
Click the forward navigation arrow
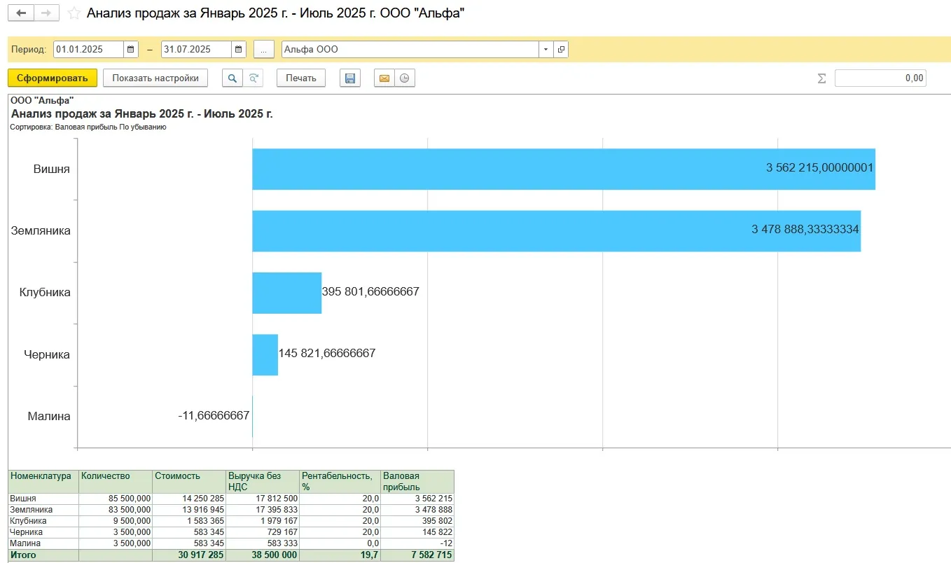coord(46,13)
